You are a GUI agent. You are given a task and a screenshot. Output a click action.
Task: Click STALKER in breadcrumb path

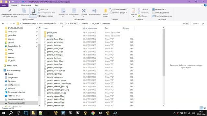click(63, 24)
